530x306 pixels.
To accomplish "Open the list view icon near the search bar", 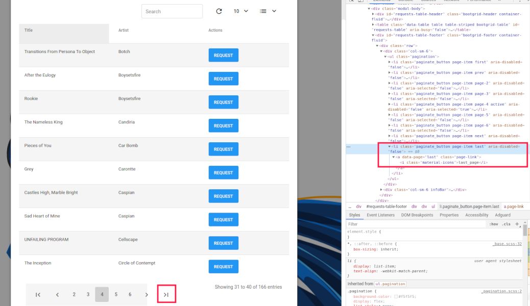I will [264, 11].
